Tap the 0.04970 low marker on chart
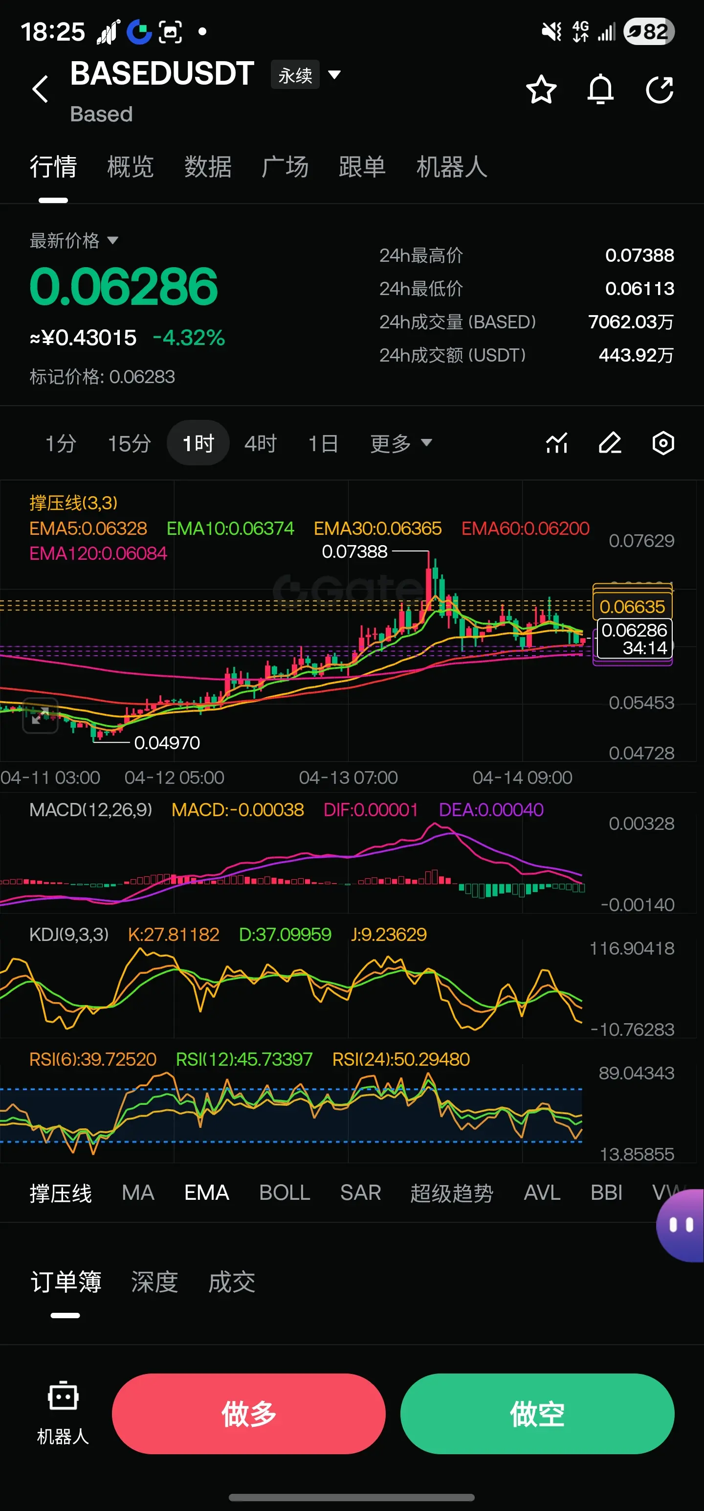The image size is (704, 1511). point(167,743)
